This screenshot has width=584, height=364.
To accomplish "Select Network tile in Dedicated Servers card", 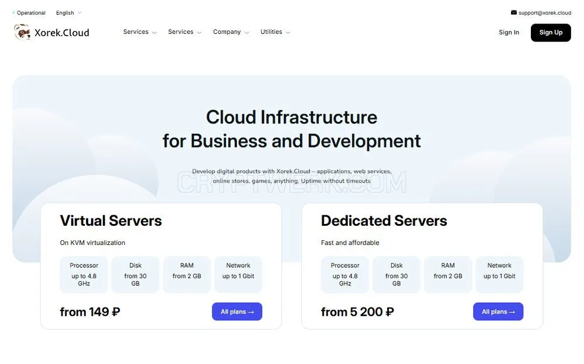I will pos(499,274).
